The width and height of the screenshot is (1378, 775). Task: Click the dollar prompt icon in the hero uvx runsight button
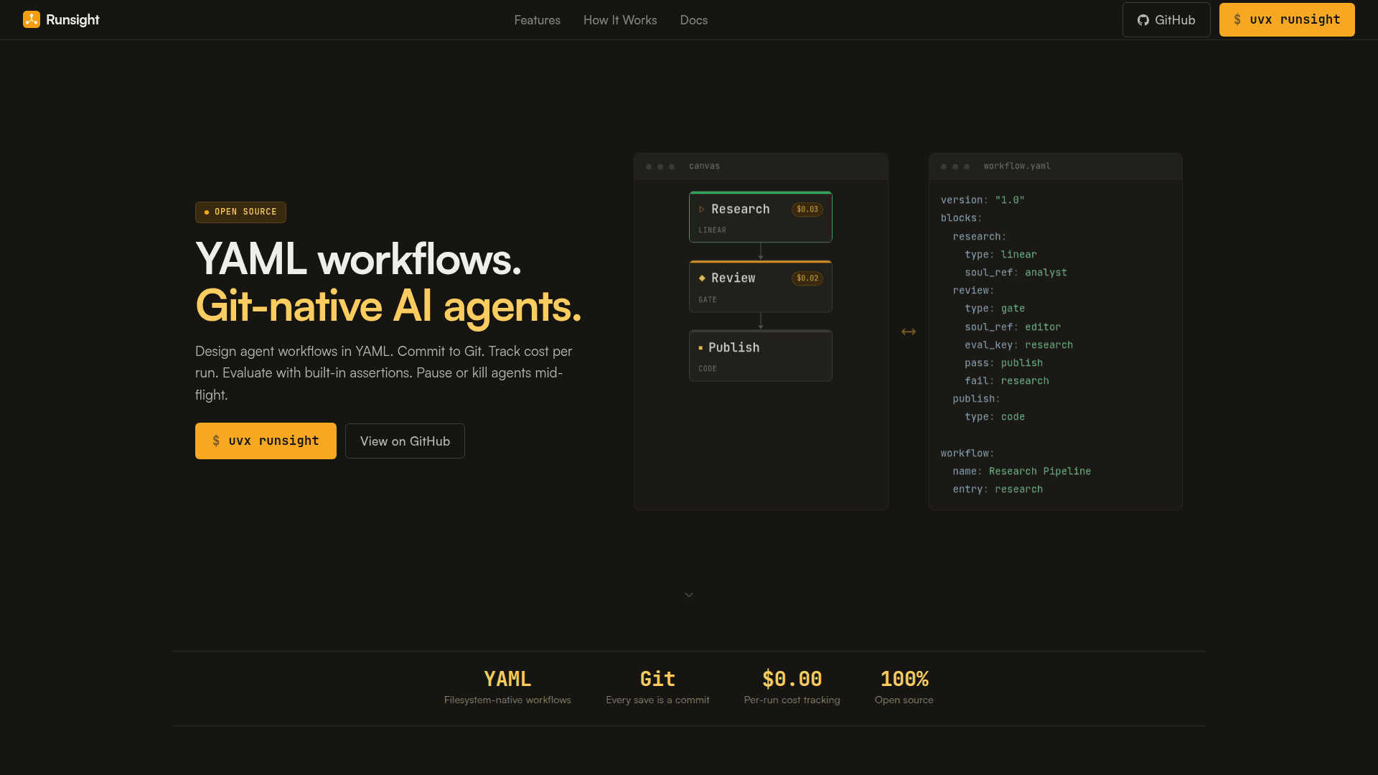pos(216,441)
